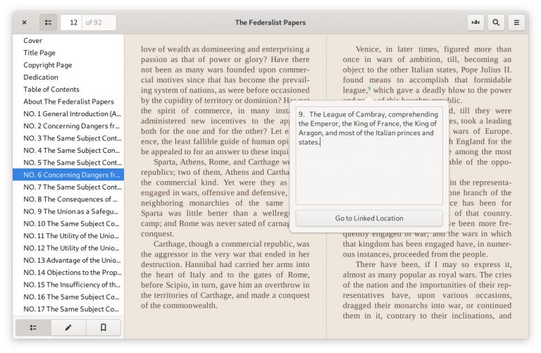
Task: Select NO. 7 The Same Subject chapter
Action: 68,187
